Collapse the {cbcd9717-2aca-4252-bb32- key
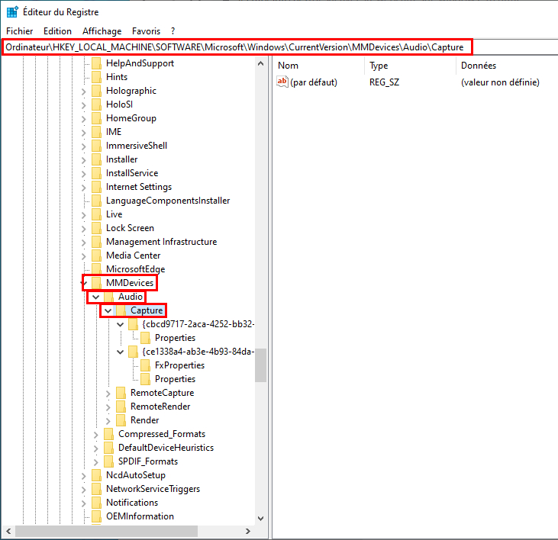 121,325
